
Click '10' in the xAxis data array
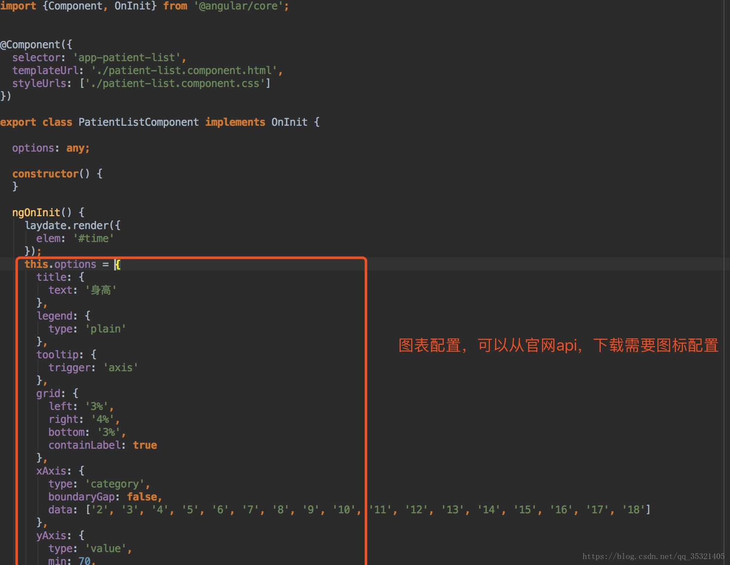pos(344,510)
